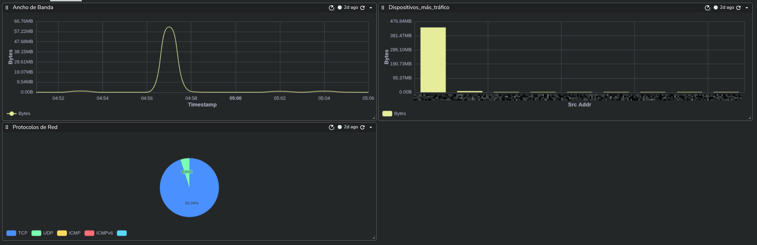Viewport: 757px width, 245px height.
Task: Toggle the ICMP legend entry
Action: point(69,233)
